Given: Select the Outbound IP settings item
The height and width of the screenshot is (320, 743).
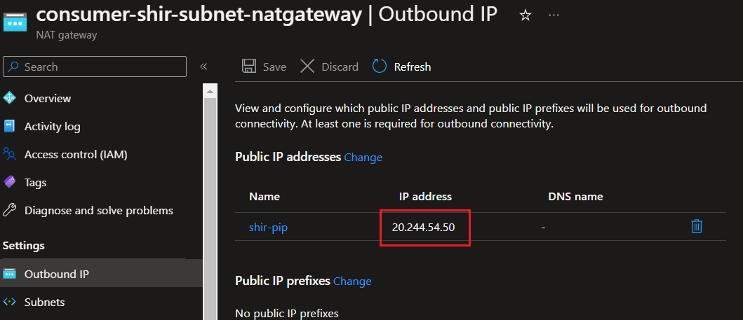Looking at the screenshot, I should click(x=102, y=274).
